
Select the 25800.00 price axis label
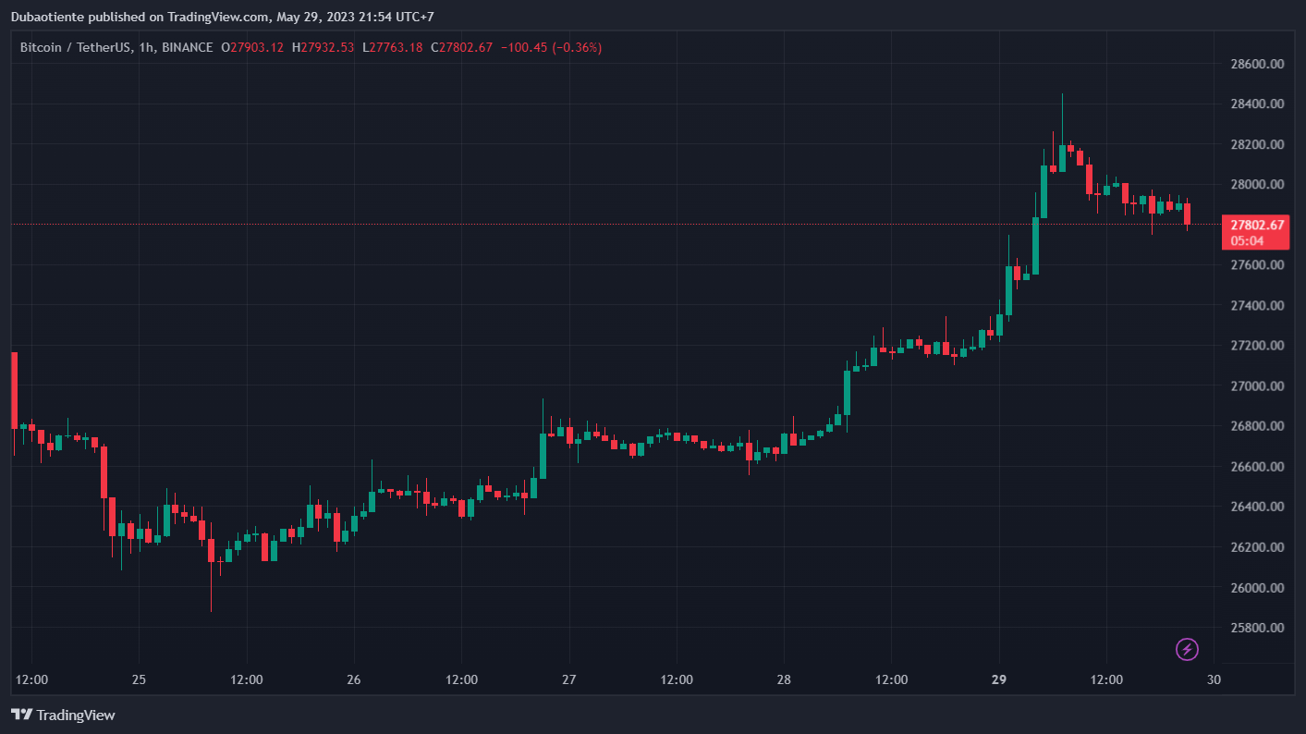(1254, 629)
